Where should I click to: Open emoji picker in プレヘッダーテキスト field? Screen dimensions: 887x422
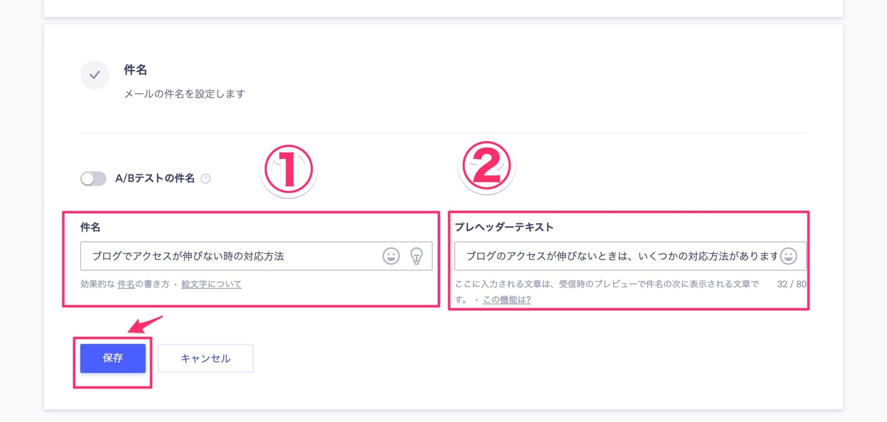(789, 256)
